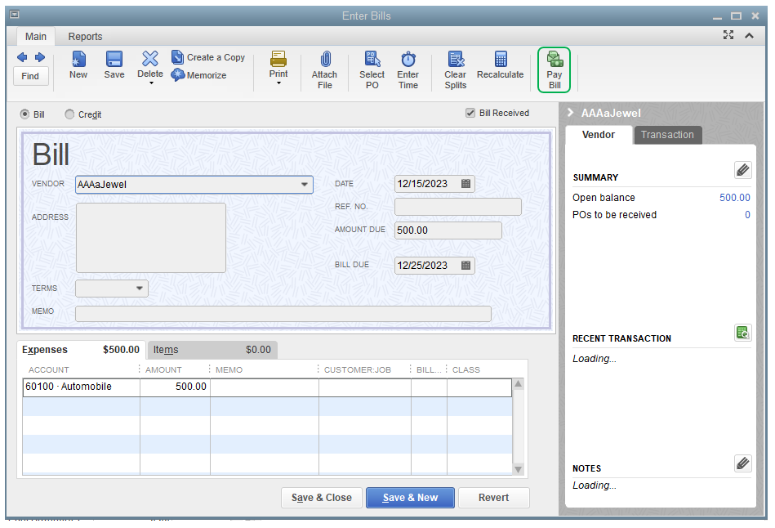Screen dimensions: 775x528
Task: Click the Amount Due field
Action: 448,230
